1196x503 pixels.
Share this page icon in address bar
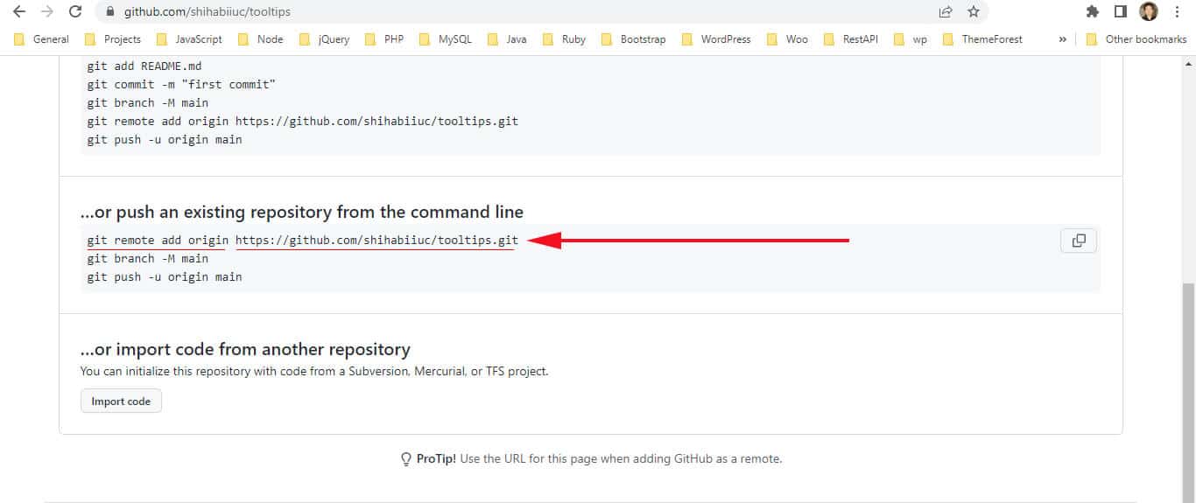tap(946, 12)
